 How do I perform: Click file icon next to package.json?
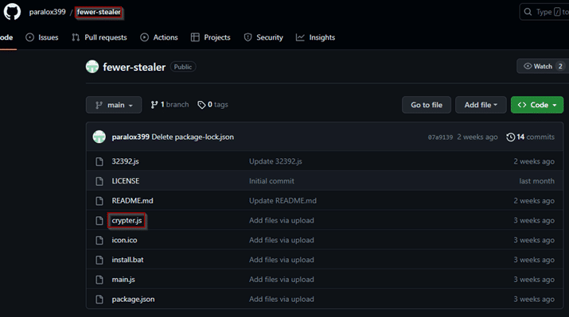pyautogui.click(x=99, y=300)
